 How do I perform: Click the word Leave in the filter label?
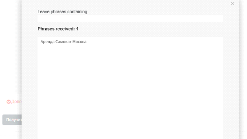click(43, 12)
